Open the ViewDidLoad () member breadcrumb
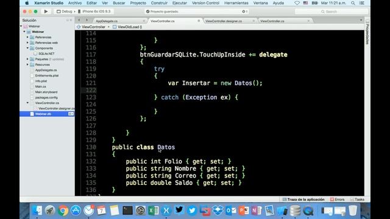Viewport: 390px width, 219px height. tap(127, 27)
